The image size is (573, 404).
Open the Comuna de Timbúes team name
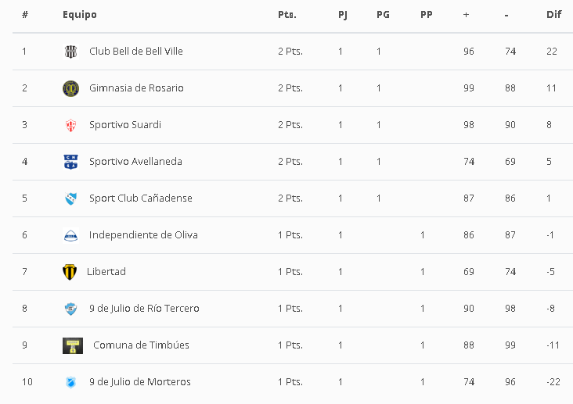coord(141,345)
